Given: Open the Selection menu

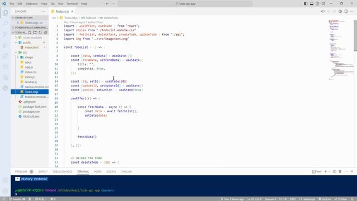Looking at the screenshot, I should [x=32, y=4].
